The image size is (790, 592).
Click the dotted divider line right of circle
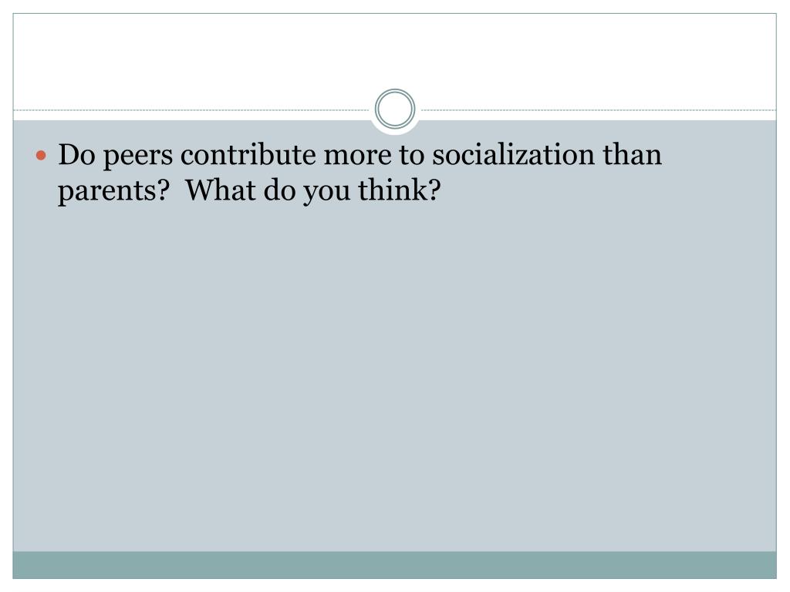click(594, 110)
